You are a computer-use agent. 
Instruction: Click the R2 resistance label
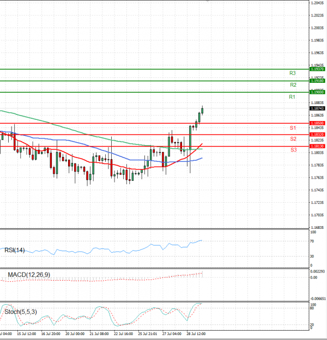(293, 85)
